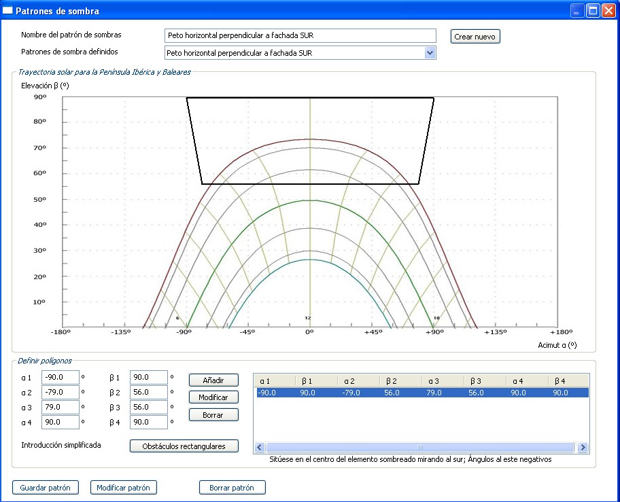Edit the Nombre del patrón de sombras field
This screenshot has width=620, height=502.
[x=300, y=35]
